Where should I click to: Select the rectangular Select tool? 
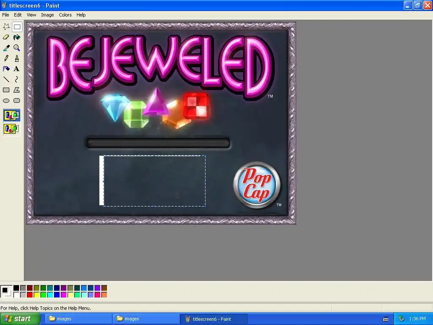[17, 27]
